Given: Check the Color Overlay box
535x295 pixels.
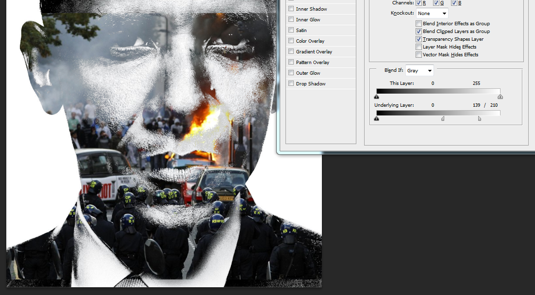Looking at the screenshot, I should [x=291, y=41].
